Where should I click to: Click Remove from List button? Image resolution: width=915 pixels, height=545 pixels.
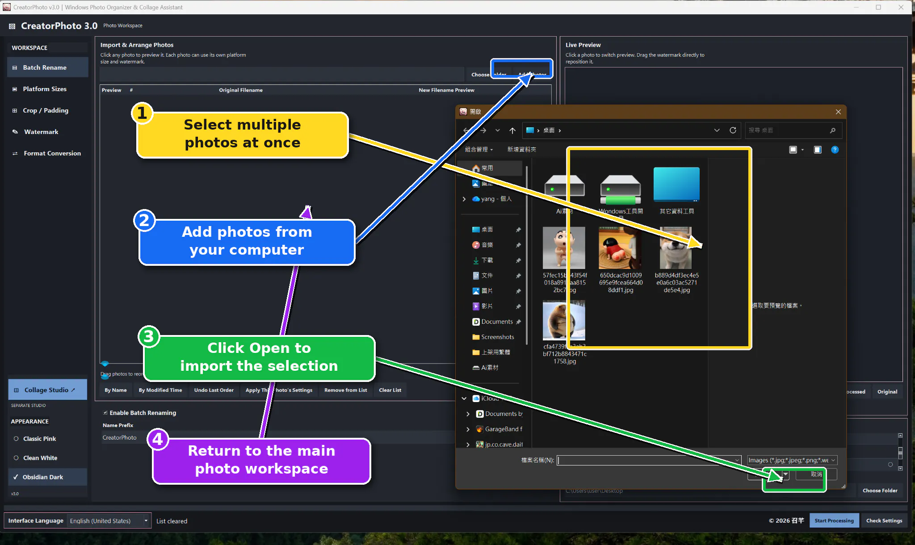pos(345,390)
